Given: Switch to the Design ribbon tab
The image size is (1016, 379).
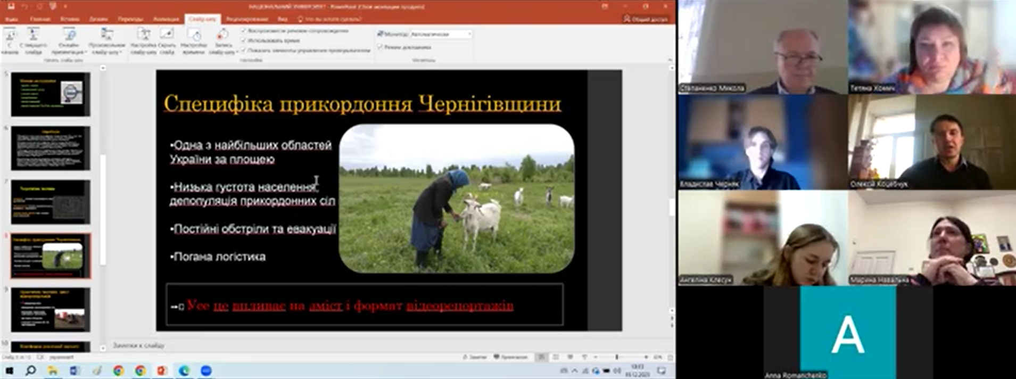Looking at the screenshot, I should [x=98, y=19].
